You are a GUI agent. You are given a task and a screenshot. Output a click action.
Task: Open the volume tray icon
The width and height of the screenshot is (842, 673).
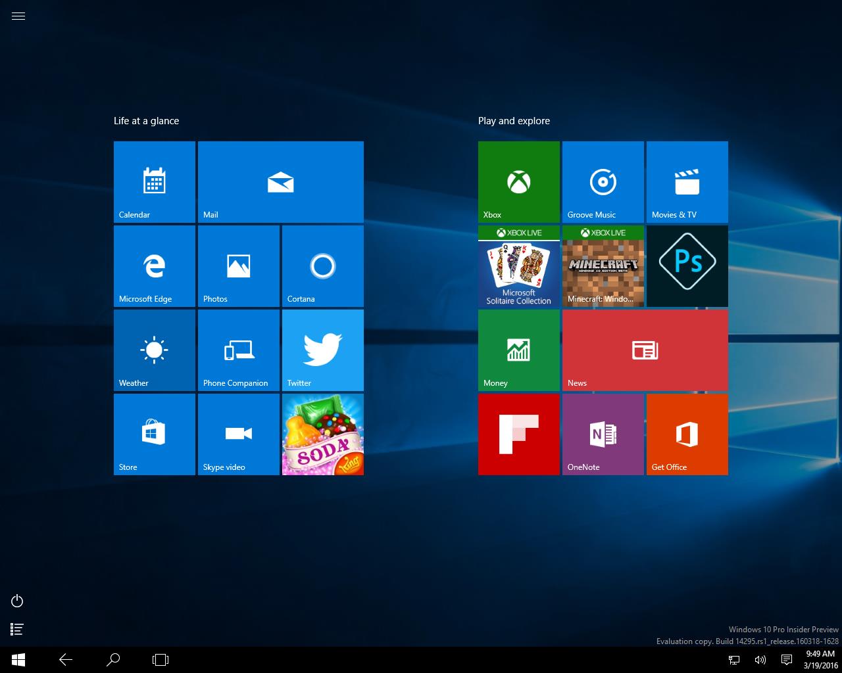pos(760,660)
